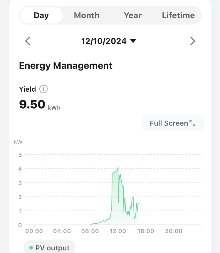Viewport: 220px width, 253px height.
Task: Tap the Energy Management heading
Action: [66, 66]
